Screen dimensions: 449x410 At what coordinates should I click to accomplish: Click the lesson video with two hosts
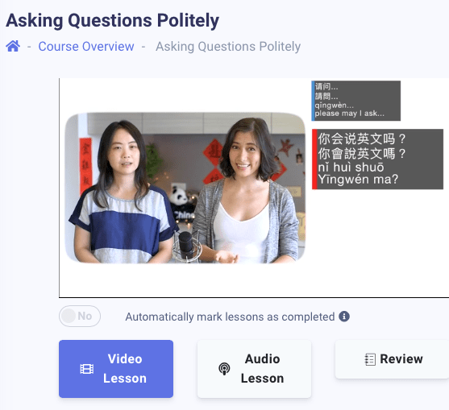185,188
